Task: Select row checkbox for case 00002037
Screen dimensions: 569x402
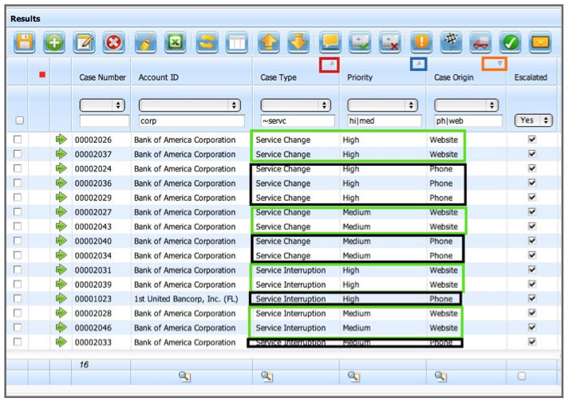Action: pos(18,154)
